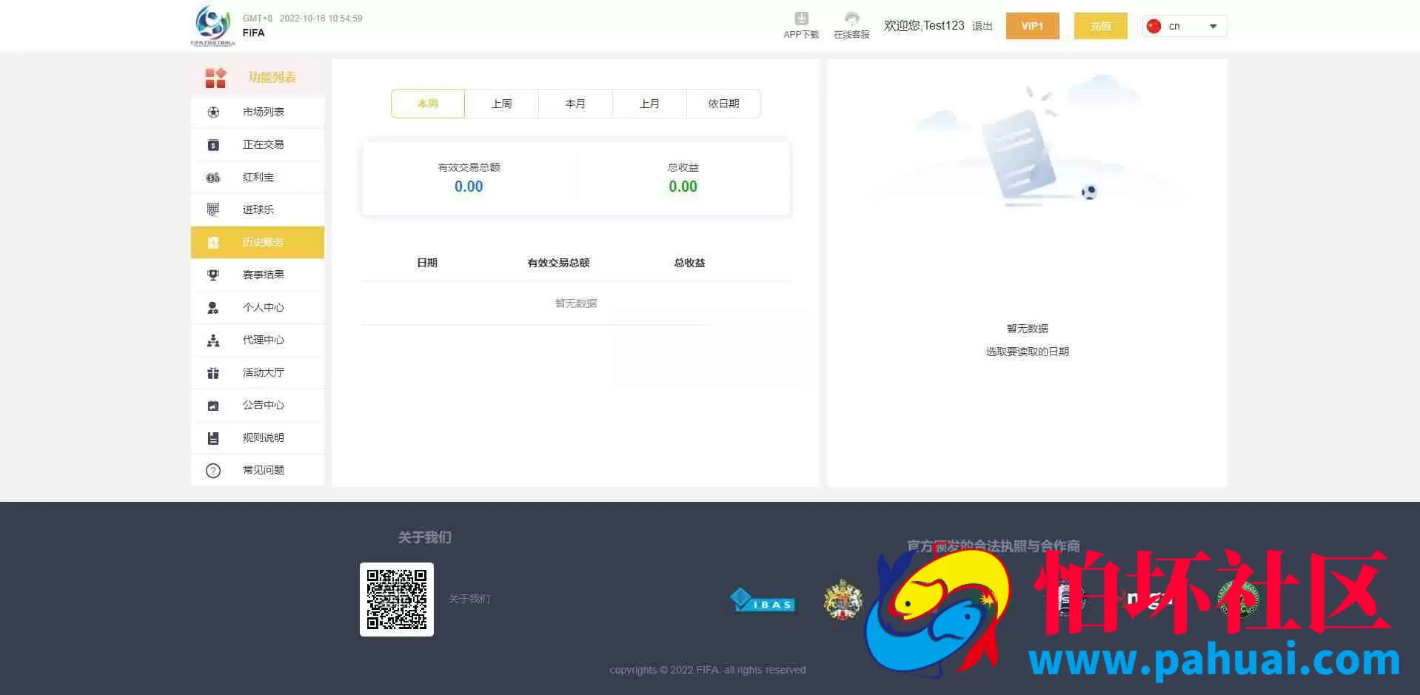Open 赛事结果 menu item

(258, 275)
